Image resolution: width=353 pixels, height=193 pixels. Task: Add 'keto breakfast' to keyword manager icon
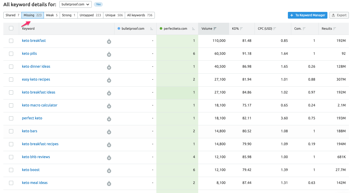[x=109, y=41]
